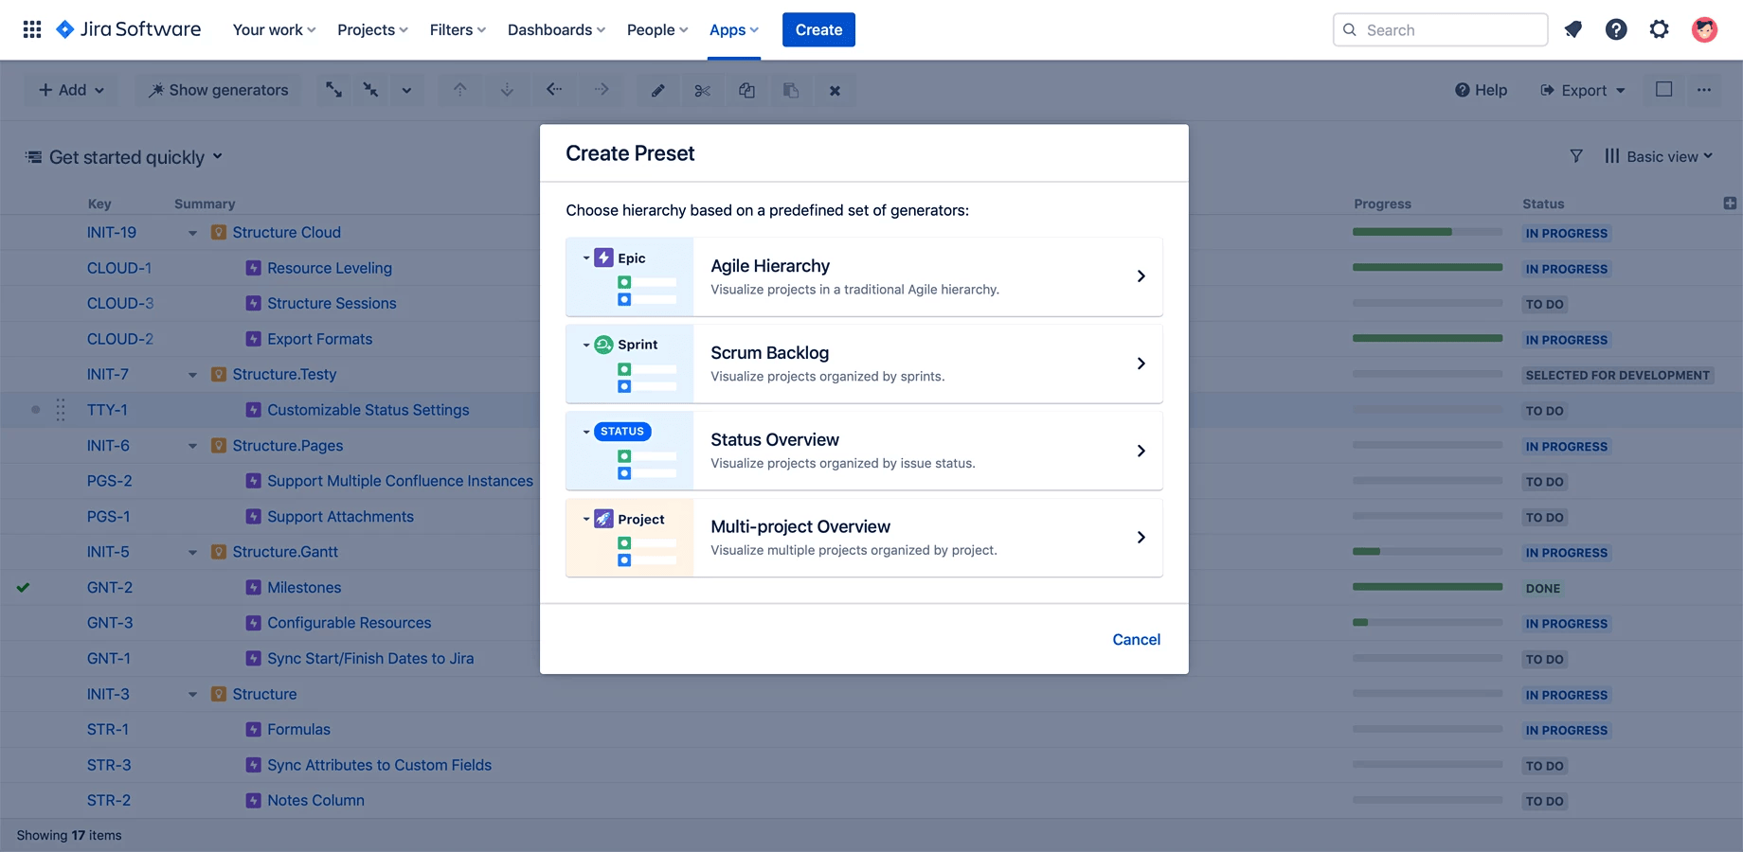The width and height of the screenshot is (1743, 852).
Task: Select the Multi-project Overview preset
Action: tap(864, 538)
